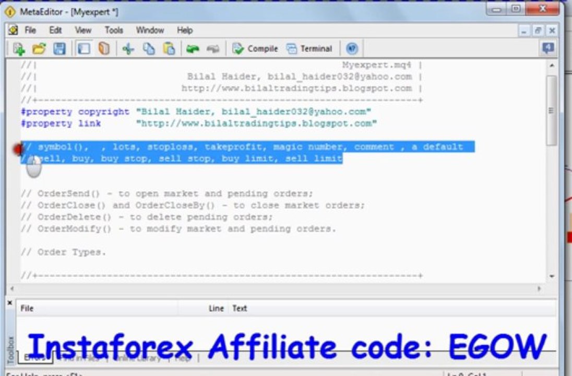Click the '// OrderDelete()' comment line

tap(147, 217)
